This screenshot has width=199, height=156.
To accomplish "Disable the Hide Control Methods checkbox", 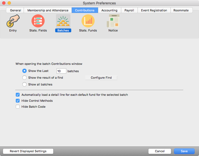I will tap(18, 101).
